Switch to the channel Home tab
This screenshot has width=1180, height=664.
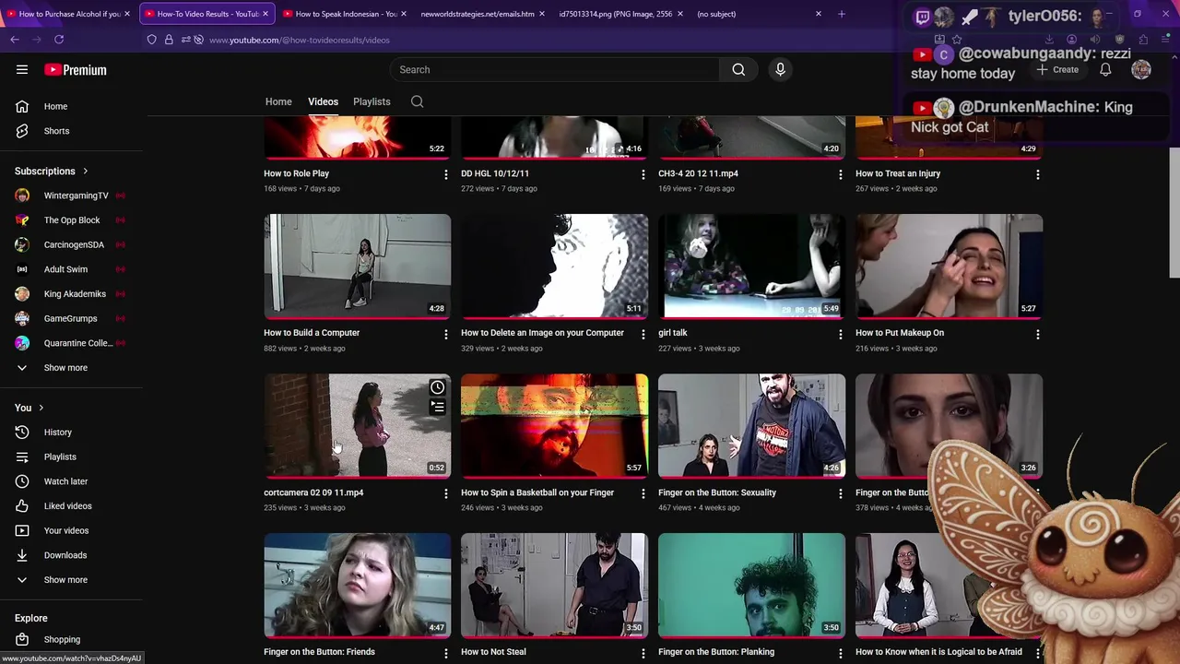[x=278, y=101]
